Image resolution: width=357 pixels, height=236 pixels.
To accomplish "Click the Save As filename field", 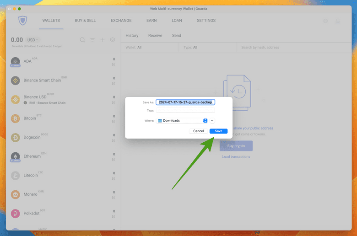I will (185, 102).
